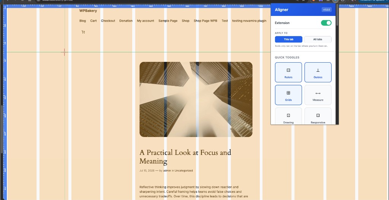Open My account in navigation
Image resolution: width=389 pixels, height=200 pixels.
pos(145,21)
